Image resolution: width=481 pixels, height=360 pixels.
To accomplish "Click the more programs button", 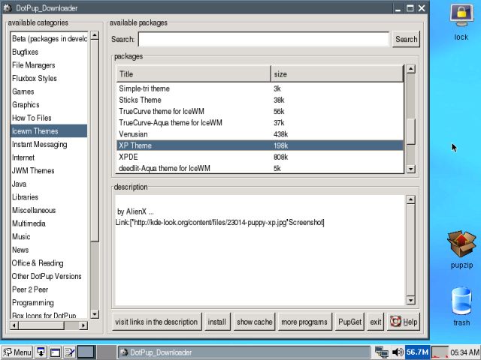I will pyautogui.click(x=304, y=322).
